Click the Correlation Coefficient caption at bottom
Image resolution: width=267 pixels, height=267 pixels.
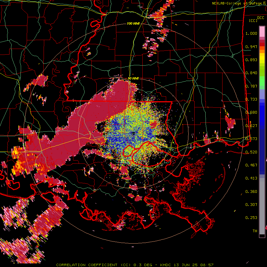pyautogui.click(x=135, y=265)
